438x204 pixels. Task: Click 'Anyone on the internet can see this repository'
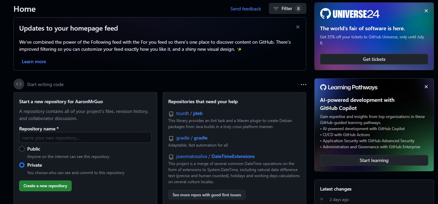[68, 157]
